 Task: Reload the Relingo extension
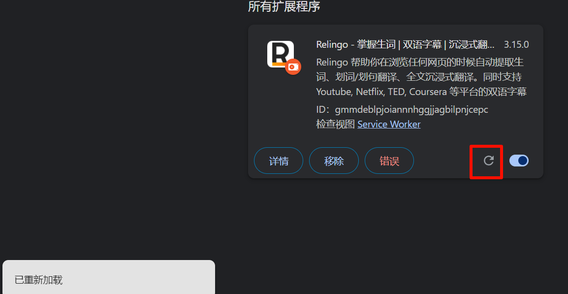pos(489,161)
